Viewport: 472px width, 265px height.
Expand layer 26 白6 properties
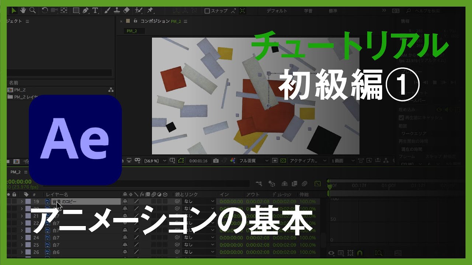[x=22, y=252]
